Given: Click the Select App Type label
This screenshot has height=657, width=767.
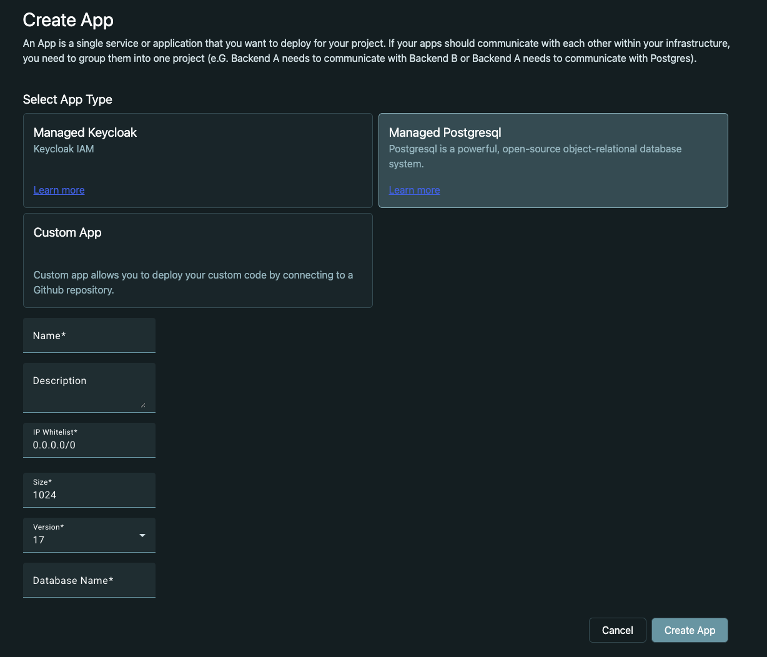Looking at the screenshot, I should tap(67, 99).
